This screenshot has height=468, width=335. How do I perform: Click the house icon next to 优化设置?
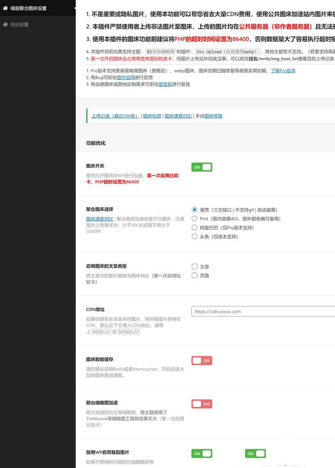[5, 25]
